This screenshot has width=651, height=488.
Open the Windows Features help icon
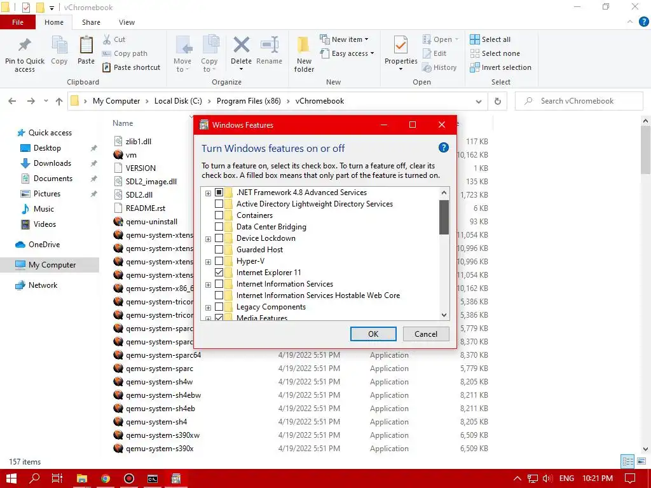443,147
